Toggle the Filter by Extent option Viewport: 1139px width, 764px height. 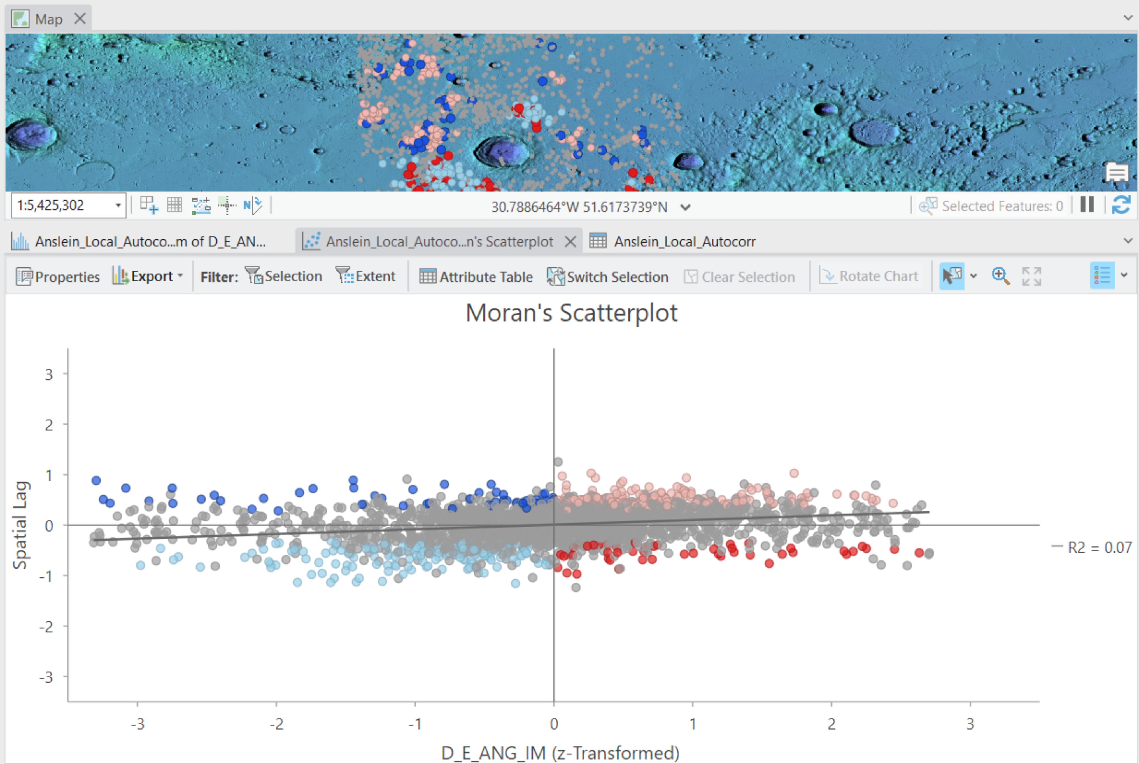(x=365, y=276)
